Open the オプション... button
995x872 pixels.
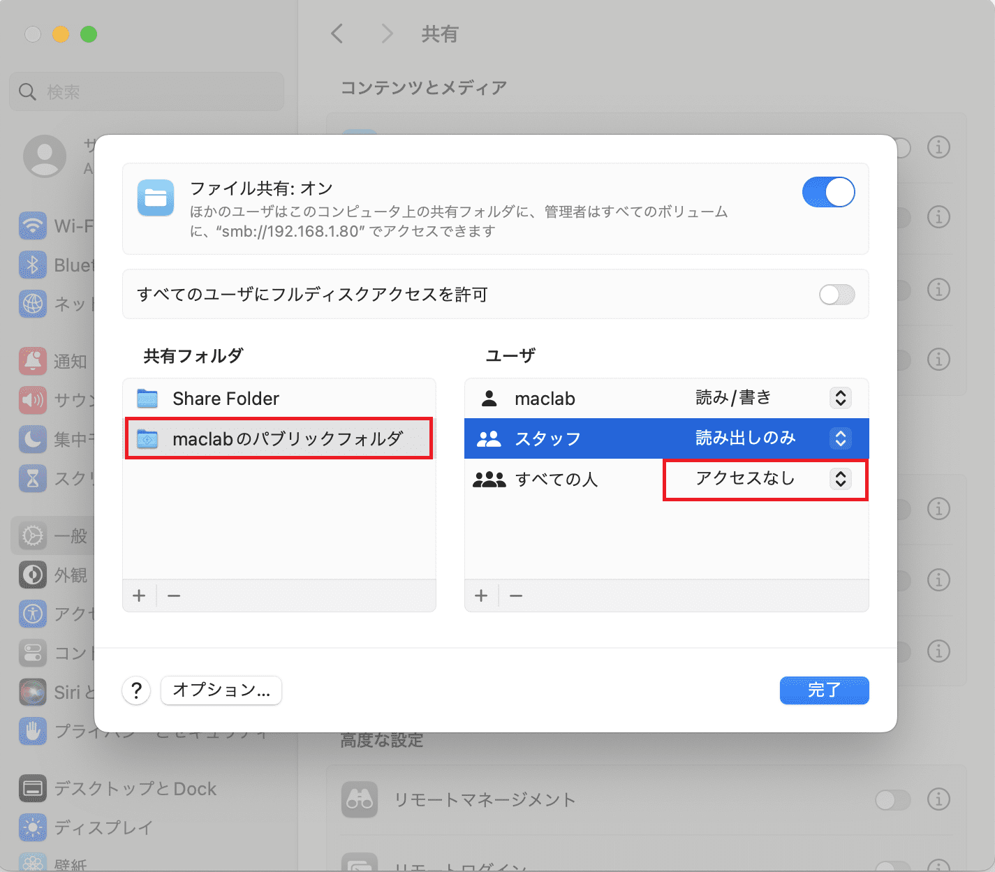point(221,690)
